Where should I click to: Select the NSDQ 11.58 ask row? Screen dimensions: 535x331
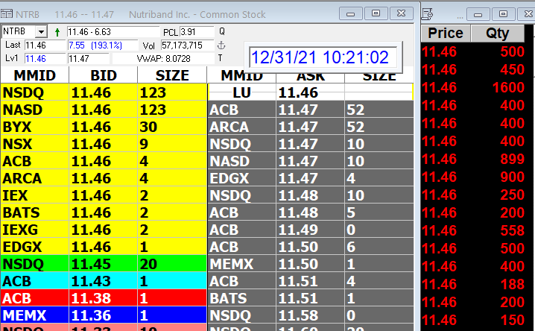[x=311, y=315]
